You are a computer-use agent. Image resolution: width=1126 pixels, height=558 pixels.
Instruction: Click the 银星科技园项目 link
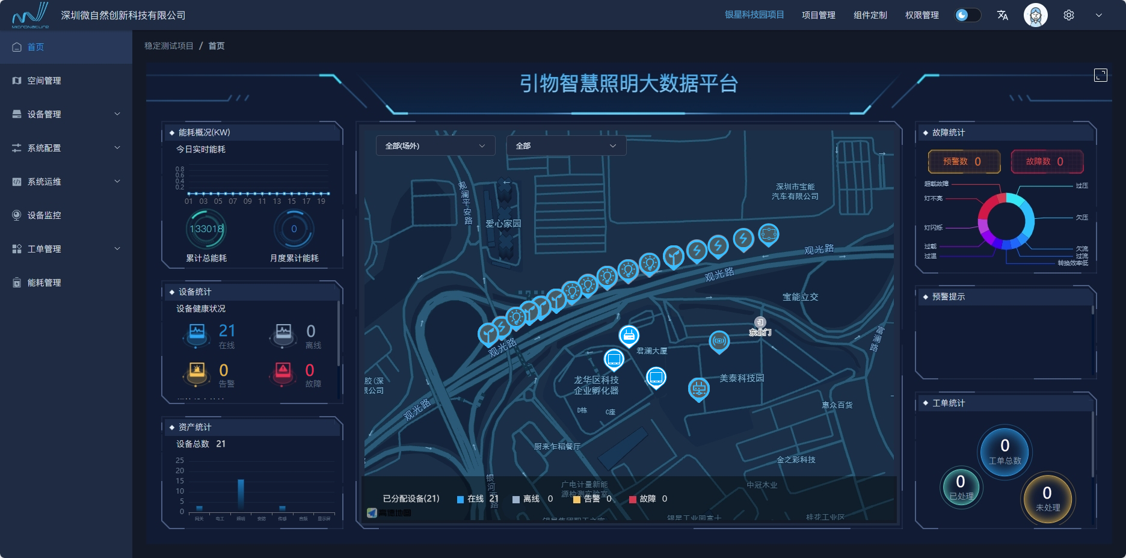[754, 15]
